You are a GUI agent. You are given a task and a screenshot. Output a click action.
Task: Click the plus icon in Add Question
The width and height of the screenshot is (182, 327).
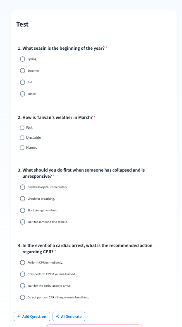(x=19, y=316)
